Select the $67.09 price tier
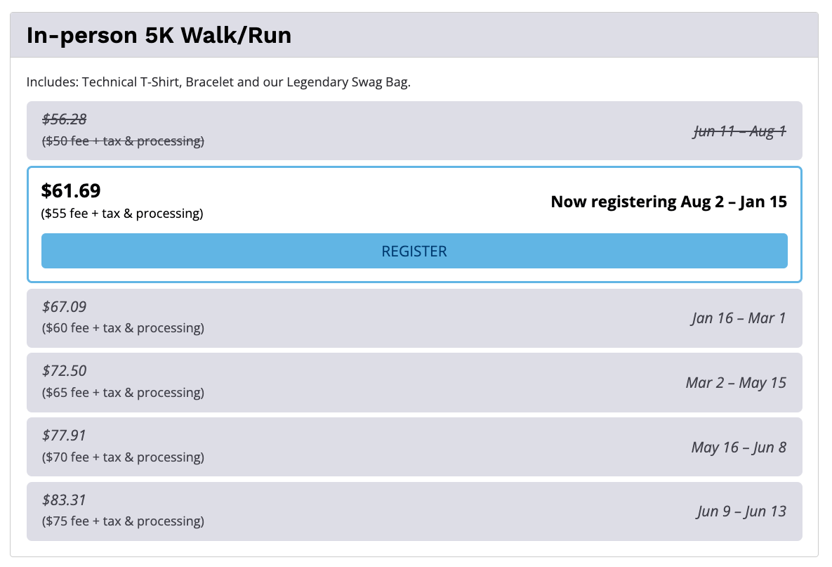This screenshot has width=832, height=567. (65, 306)
